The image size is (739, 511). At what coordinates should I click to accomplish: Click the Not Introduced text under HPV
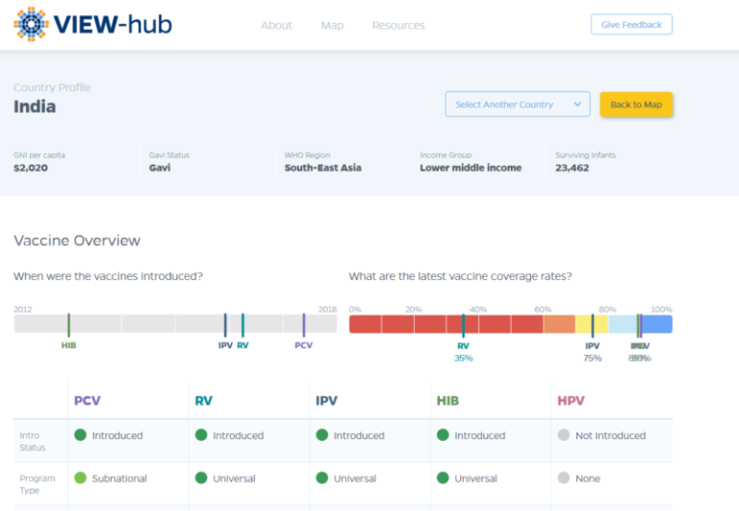click(x=610, y=436)
